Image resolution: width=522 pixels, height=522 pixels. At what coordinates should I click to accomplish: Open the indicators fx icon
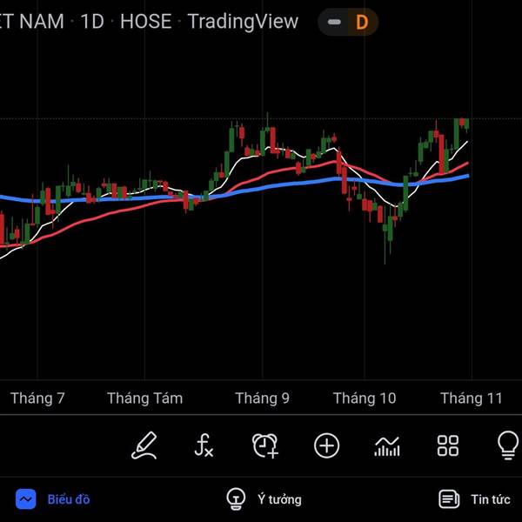click(204, 445)
